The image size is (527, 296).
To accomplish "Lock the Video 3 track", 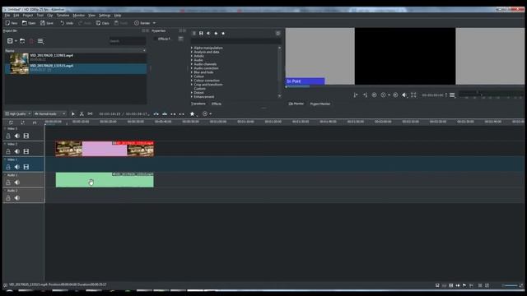I will [x=8, y=136].
